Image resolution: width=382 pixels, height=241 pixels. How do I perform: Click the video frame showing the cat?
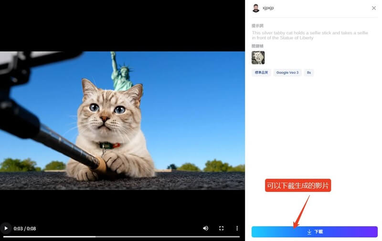pyautogui.click(x=122, y=120)
